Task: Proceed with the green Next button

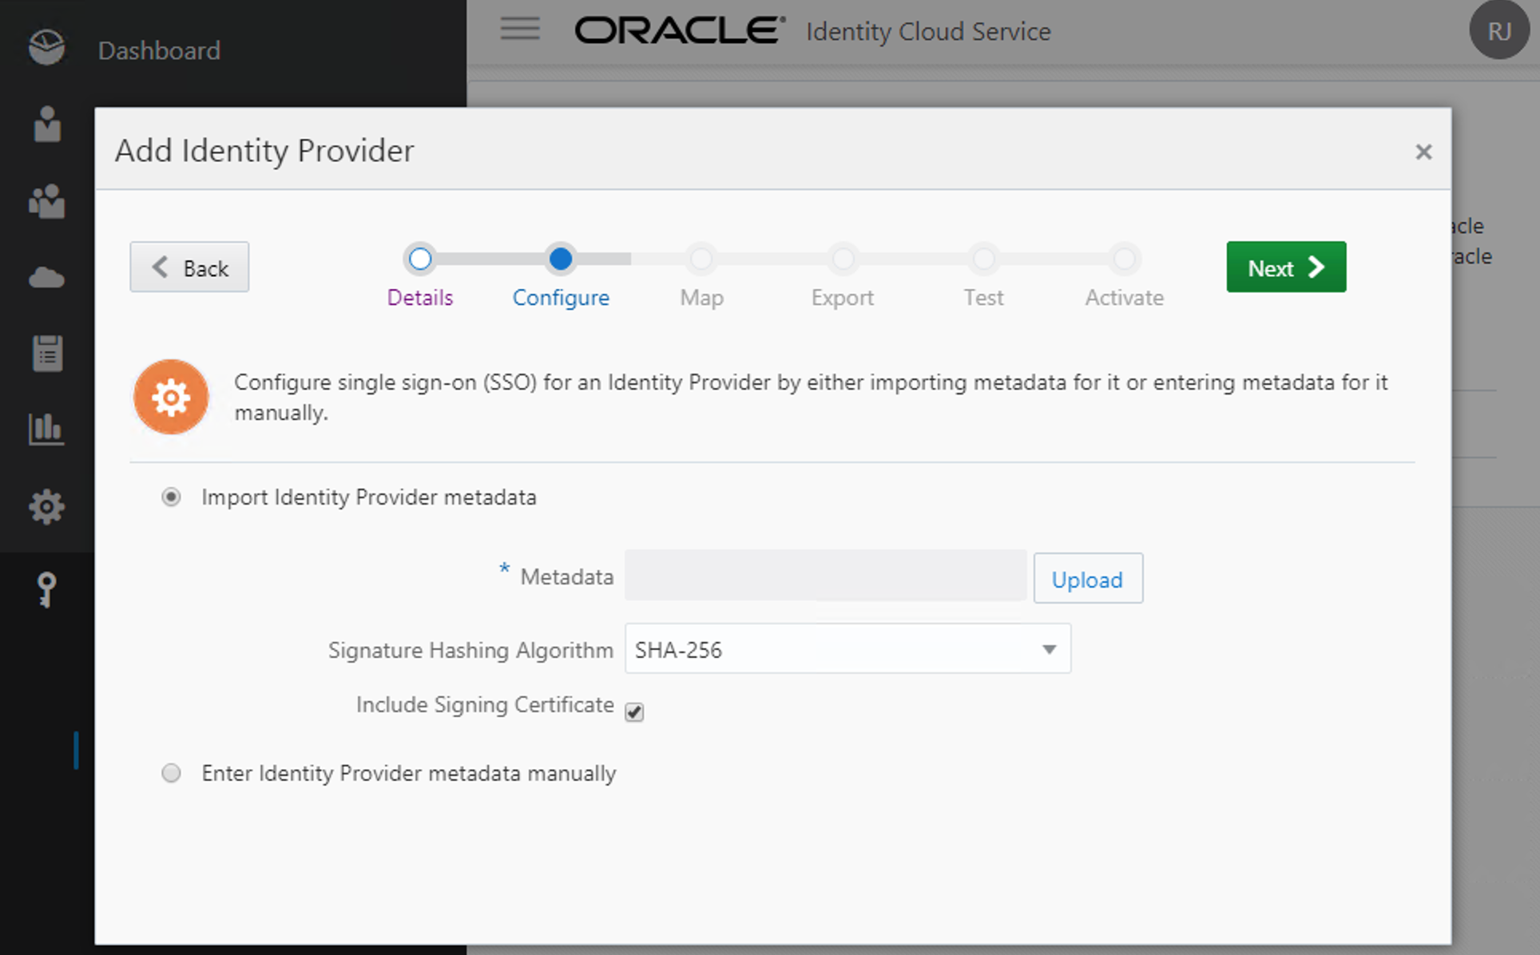Action: [1286, 267]
